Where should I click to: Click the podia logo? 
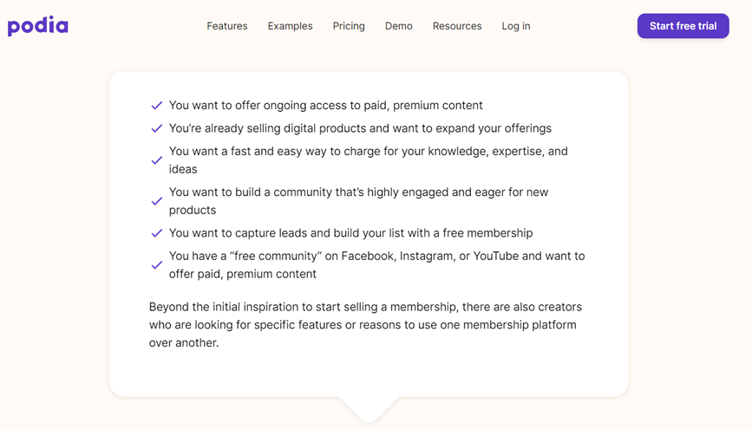38,26
